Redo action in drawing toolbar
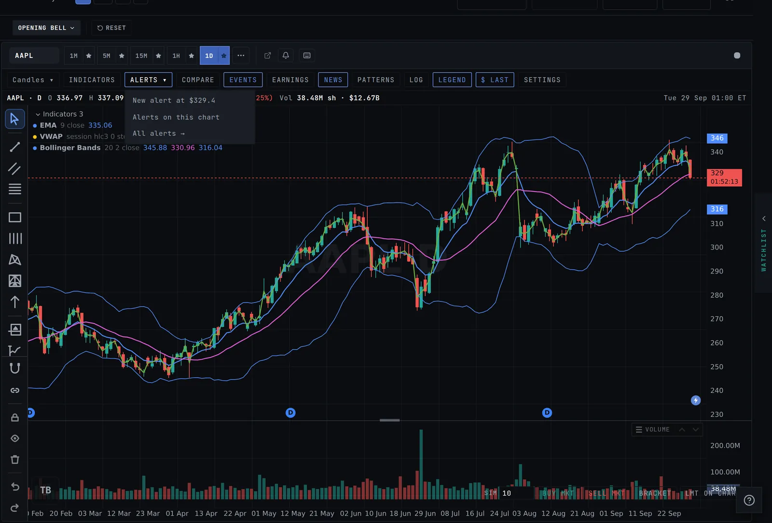The width and height of the screenshot is (772, 523). [14, 508]
